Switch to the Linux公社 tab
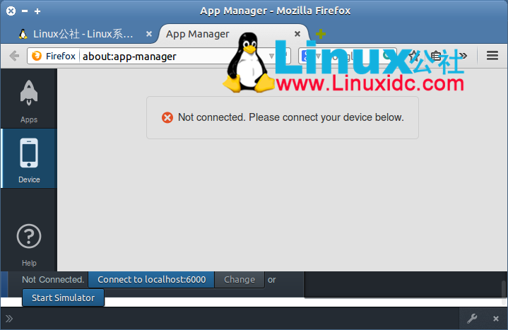The width and height of the screenshot is (508, 330). [83, 34]
